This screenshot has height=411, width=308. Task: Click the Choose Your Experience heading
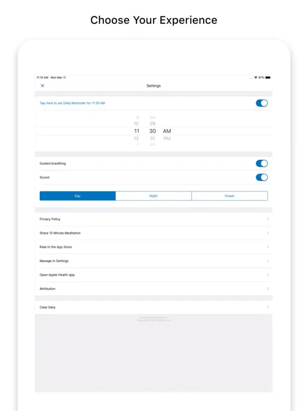coord(154,20)
